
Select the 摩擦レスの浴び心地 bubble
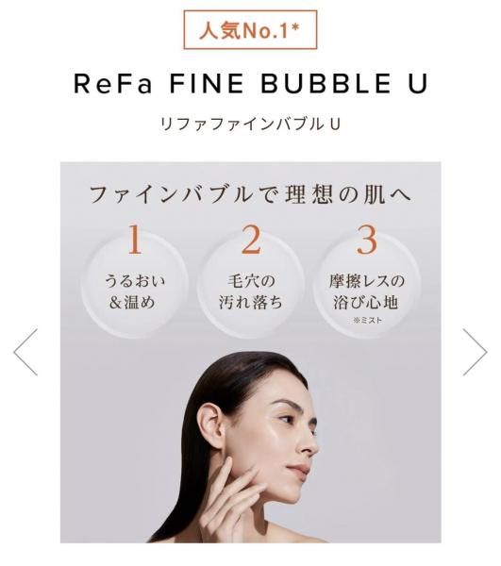[x=366, y=285]
